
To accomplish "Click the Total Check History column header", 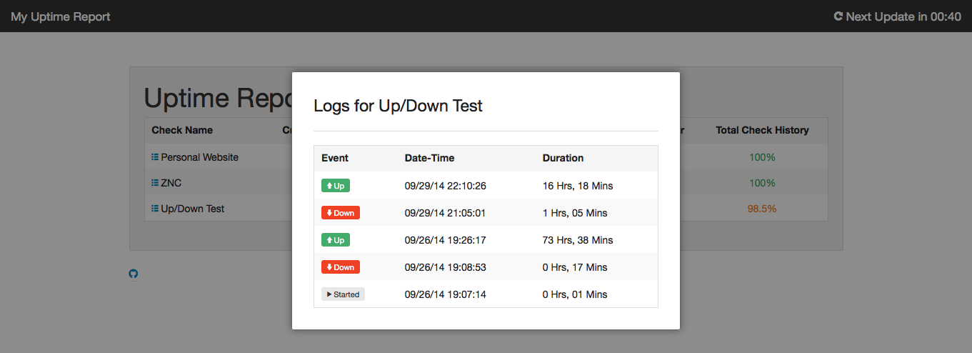I will point(762,130).
